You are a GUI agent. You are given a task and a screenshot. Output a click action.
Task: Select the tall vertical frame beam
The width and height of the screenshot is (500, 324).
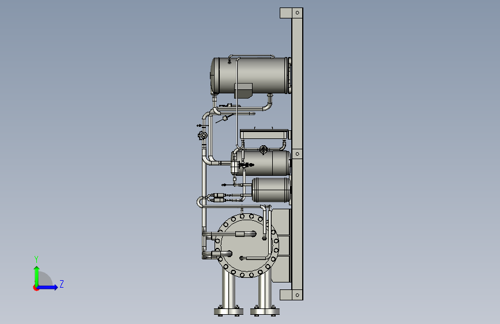297,154
